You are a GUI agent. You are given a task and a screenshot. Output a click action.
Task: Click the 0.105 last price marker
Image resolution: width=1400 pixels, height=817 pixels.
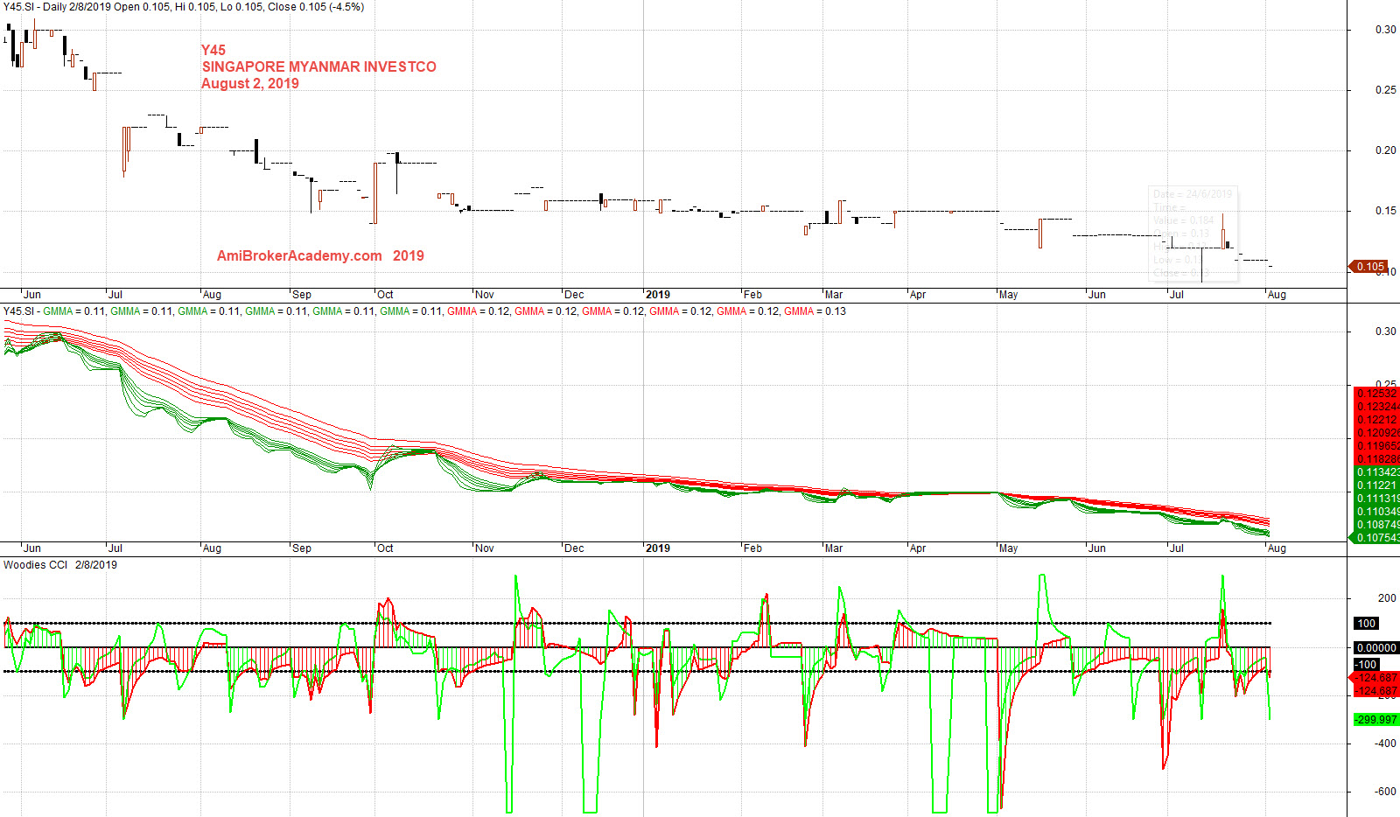tap(1369, 266)
